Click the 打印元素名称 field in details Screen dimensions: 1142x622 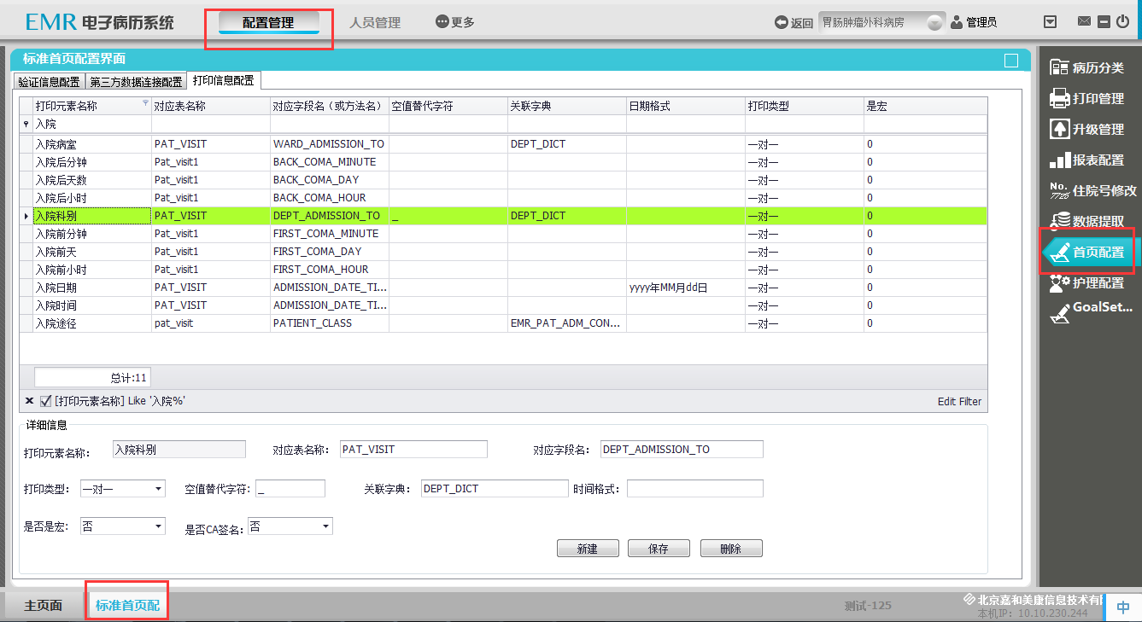coord(179,450)
